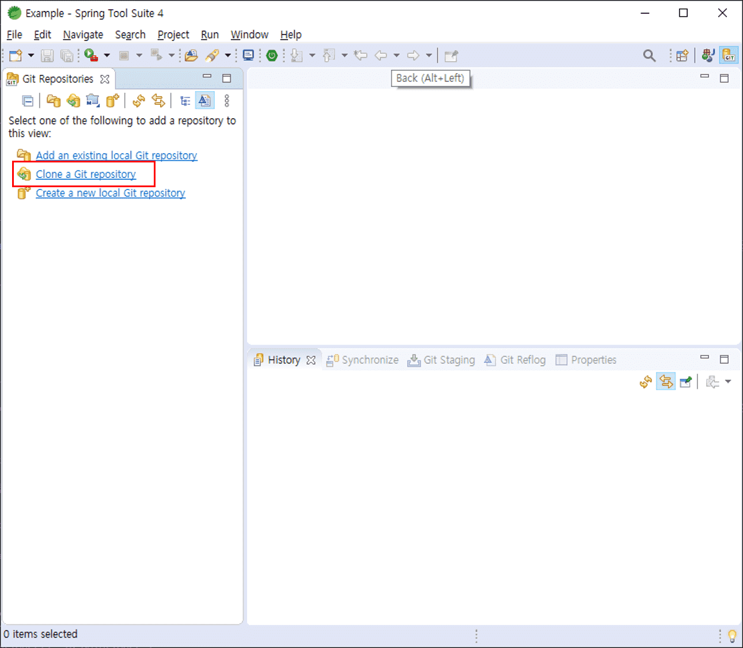Open the Search menu

(x=130, y=35)
